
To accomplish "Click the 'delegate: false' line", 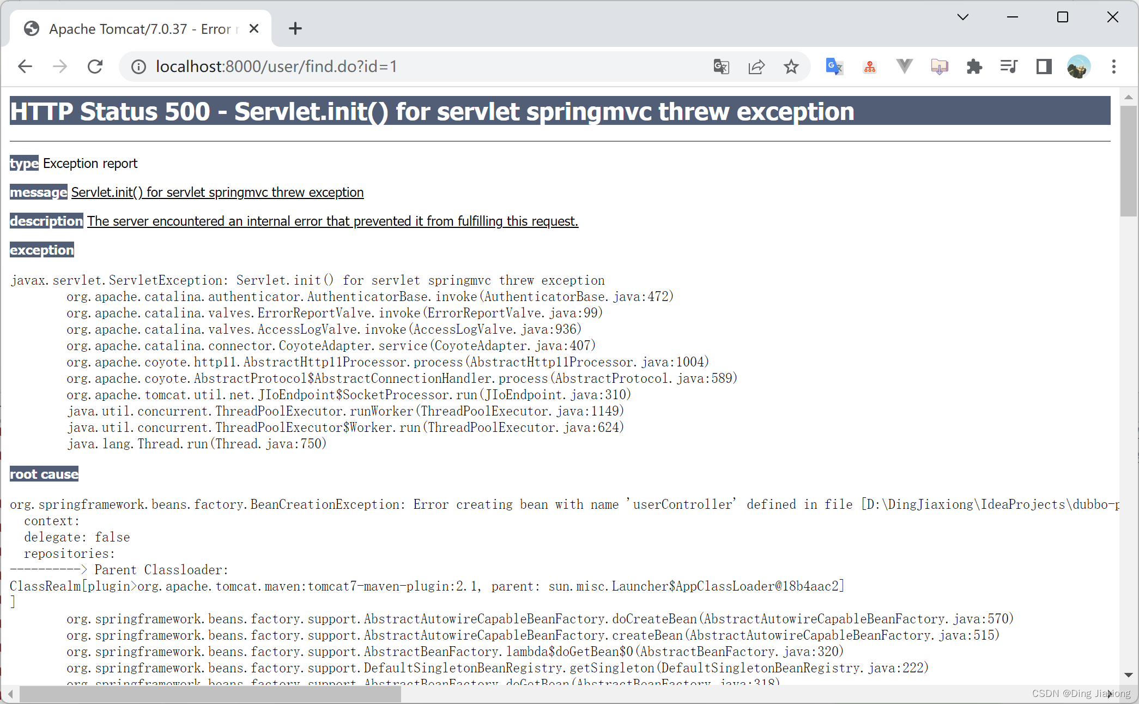I will coord(77,537).
